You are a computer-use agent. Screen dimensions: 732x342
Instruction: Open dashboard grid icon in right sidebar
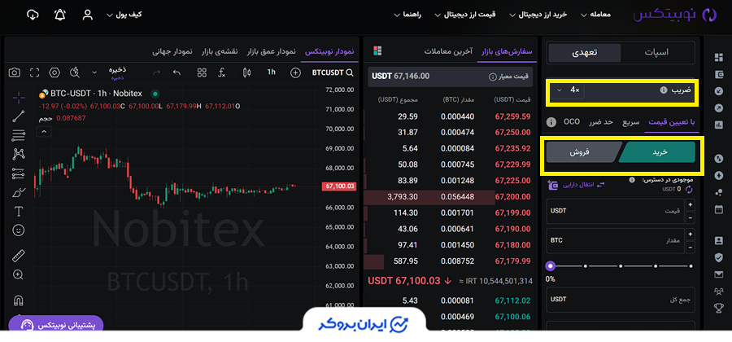coord(718,58)
